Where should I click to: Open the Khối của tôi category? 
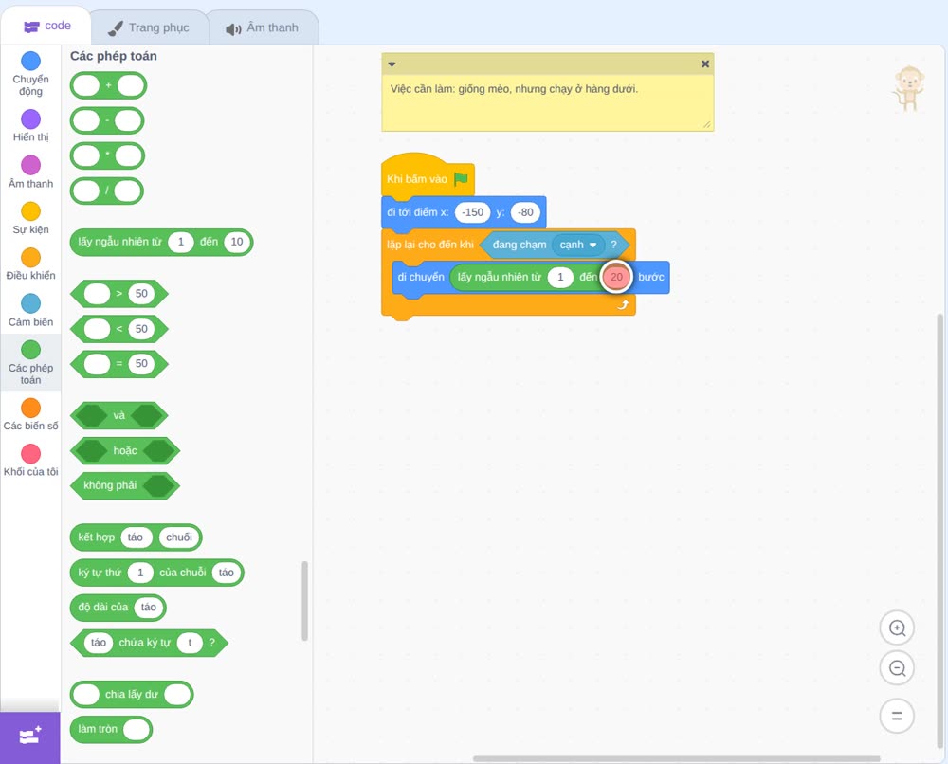pyautogui.click(x=30, y=461)
